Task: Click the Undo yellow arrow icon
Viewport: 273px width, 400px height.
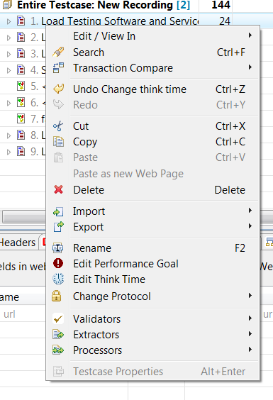Action: (x=58, y=89)
